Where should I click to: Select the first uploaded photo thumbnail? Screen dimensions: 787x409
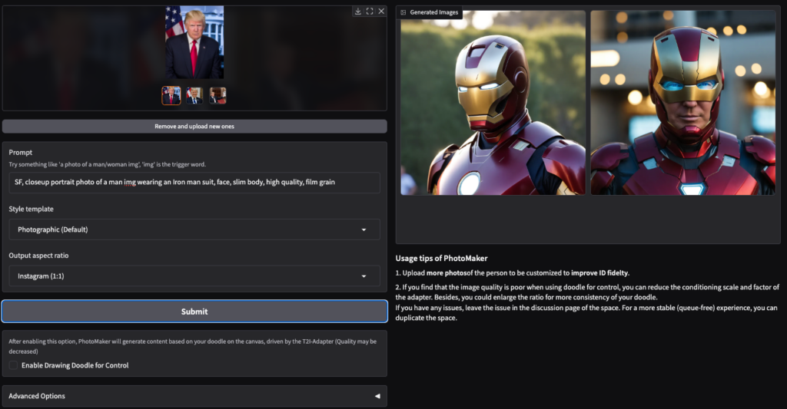click(x=171, y=96)
